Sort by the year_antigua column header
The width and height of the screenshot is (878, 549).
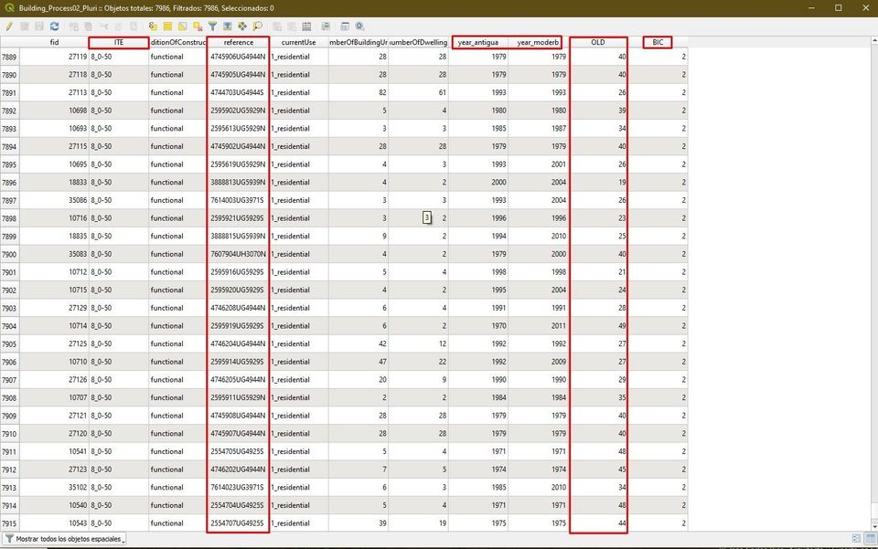click(477, 43)
